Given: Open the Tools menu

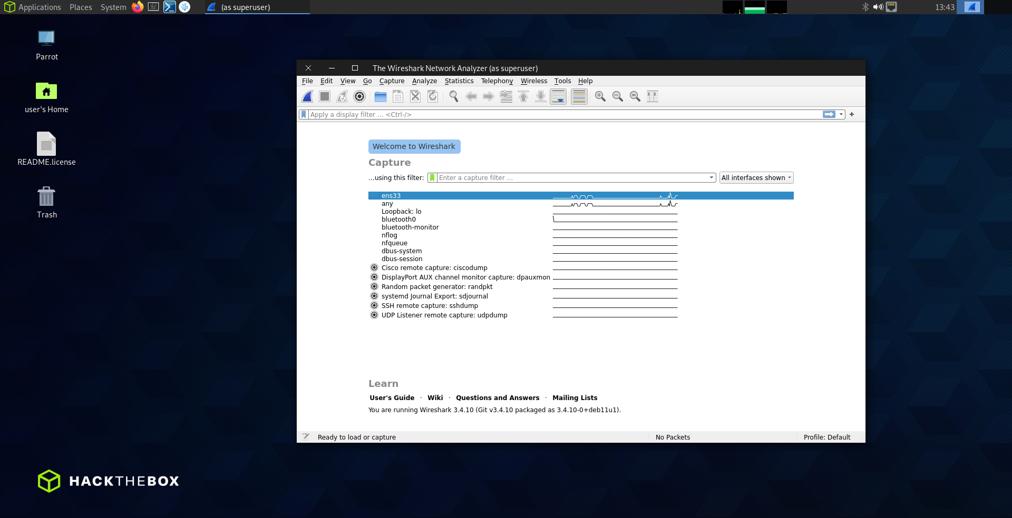Looking at the screenshot, I should click(562, 81).
